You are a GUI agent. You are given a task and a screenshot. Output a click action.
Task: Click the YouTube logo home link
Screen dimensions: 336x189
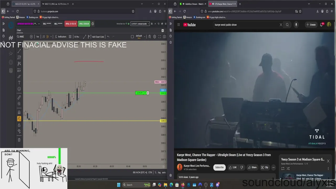(190, 25)
